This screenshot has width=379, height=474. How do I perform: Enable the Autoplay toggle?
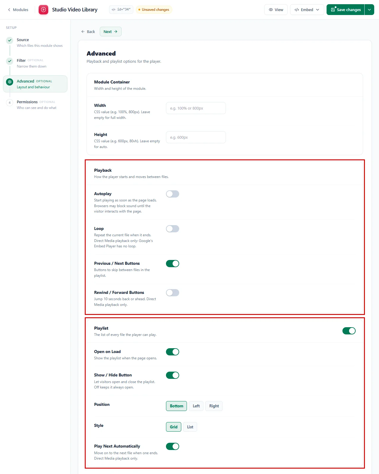pos(173,194)
